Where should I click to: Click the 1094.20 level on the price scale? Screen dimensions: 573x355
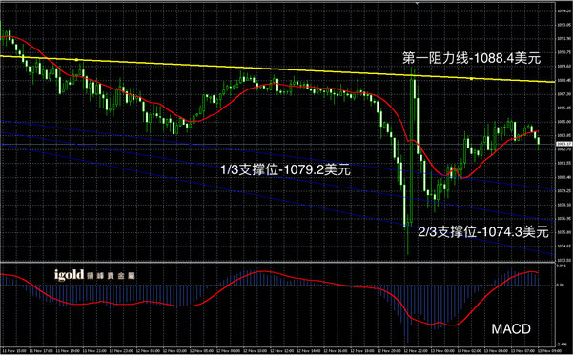pos(563,11)
